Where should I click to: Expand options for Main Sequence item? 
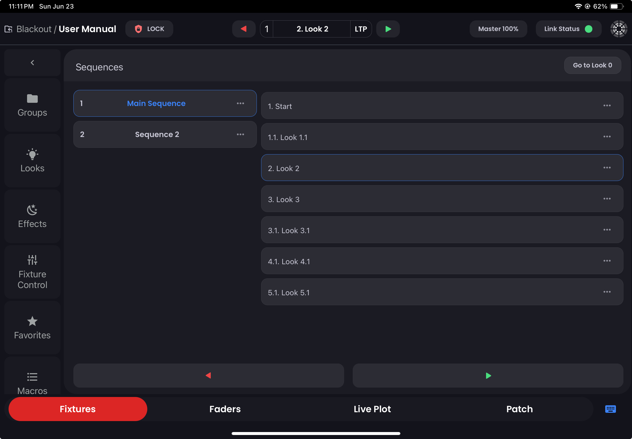(240, 103)
